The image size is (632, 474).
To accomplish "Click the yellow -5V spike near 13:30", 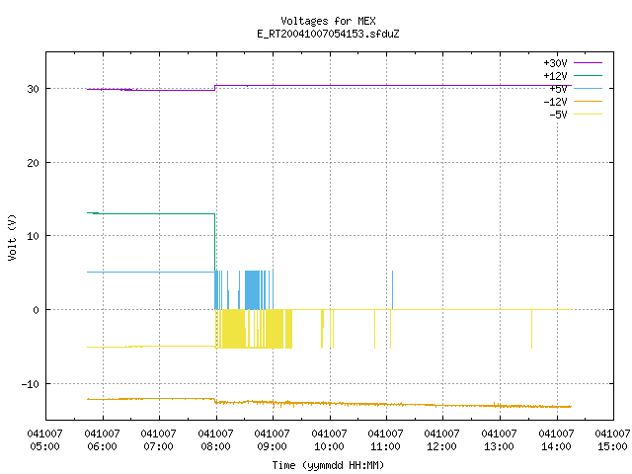I will (531, 329).
